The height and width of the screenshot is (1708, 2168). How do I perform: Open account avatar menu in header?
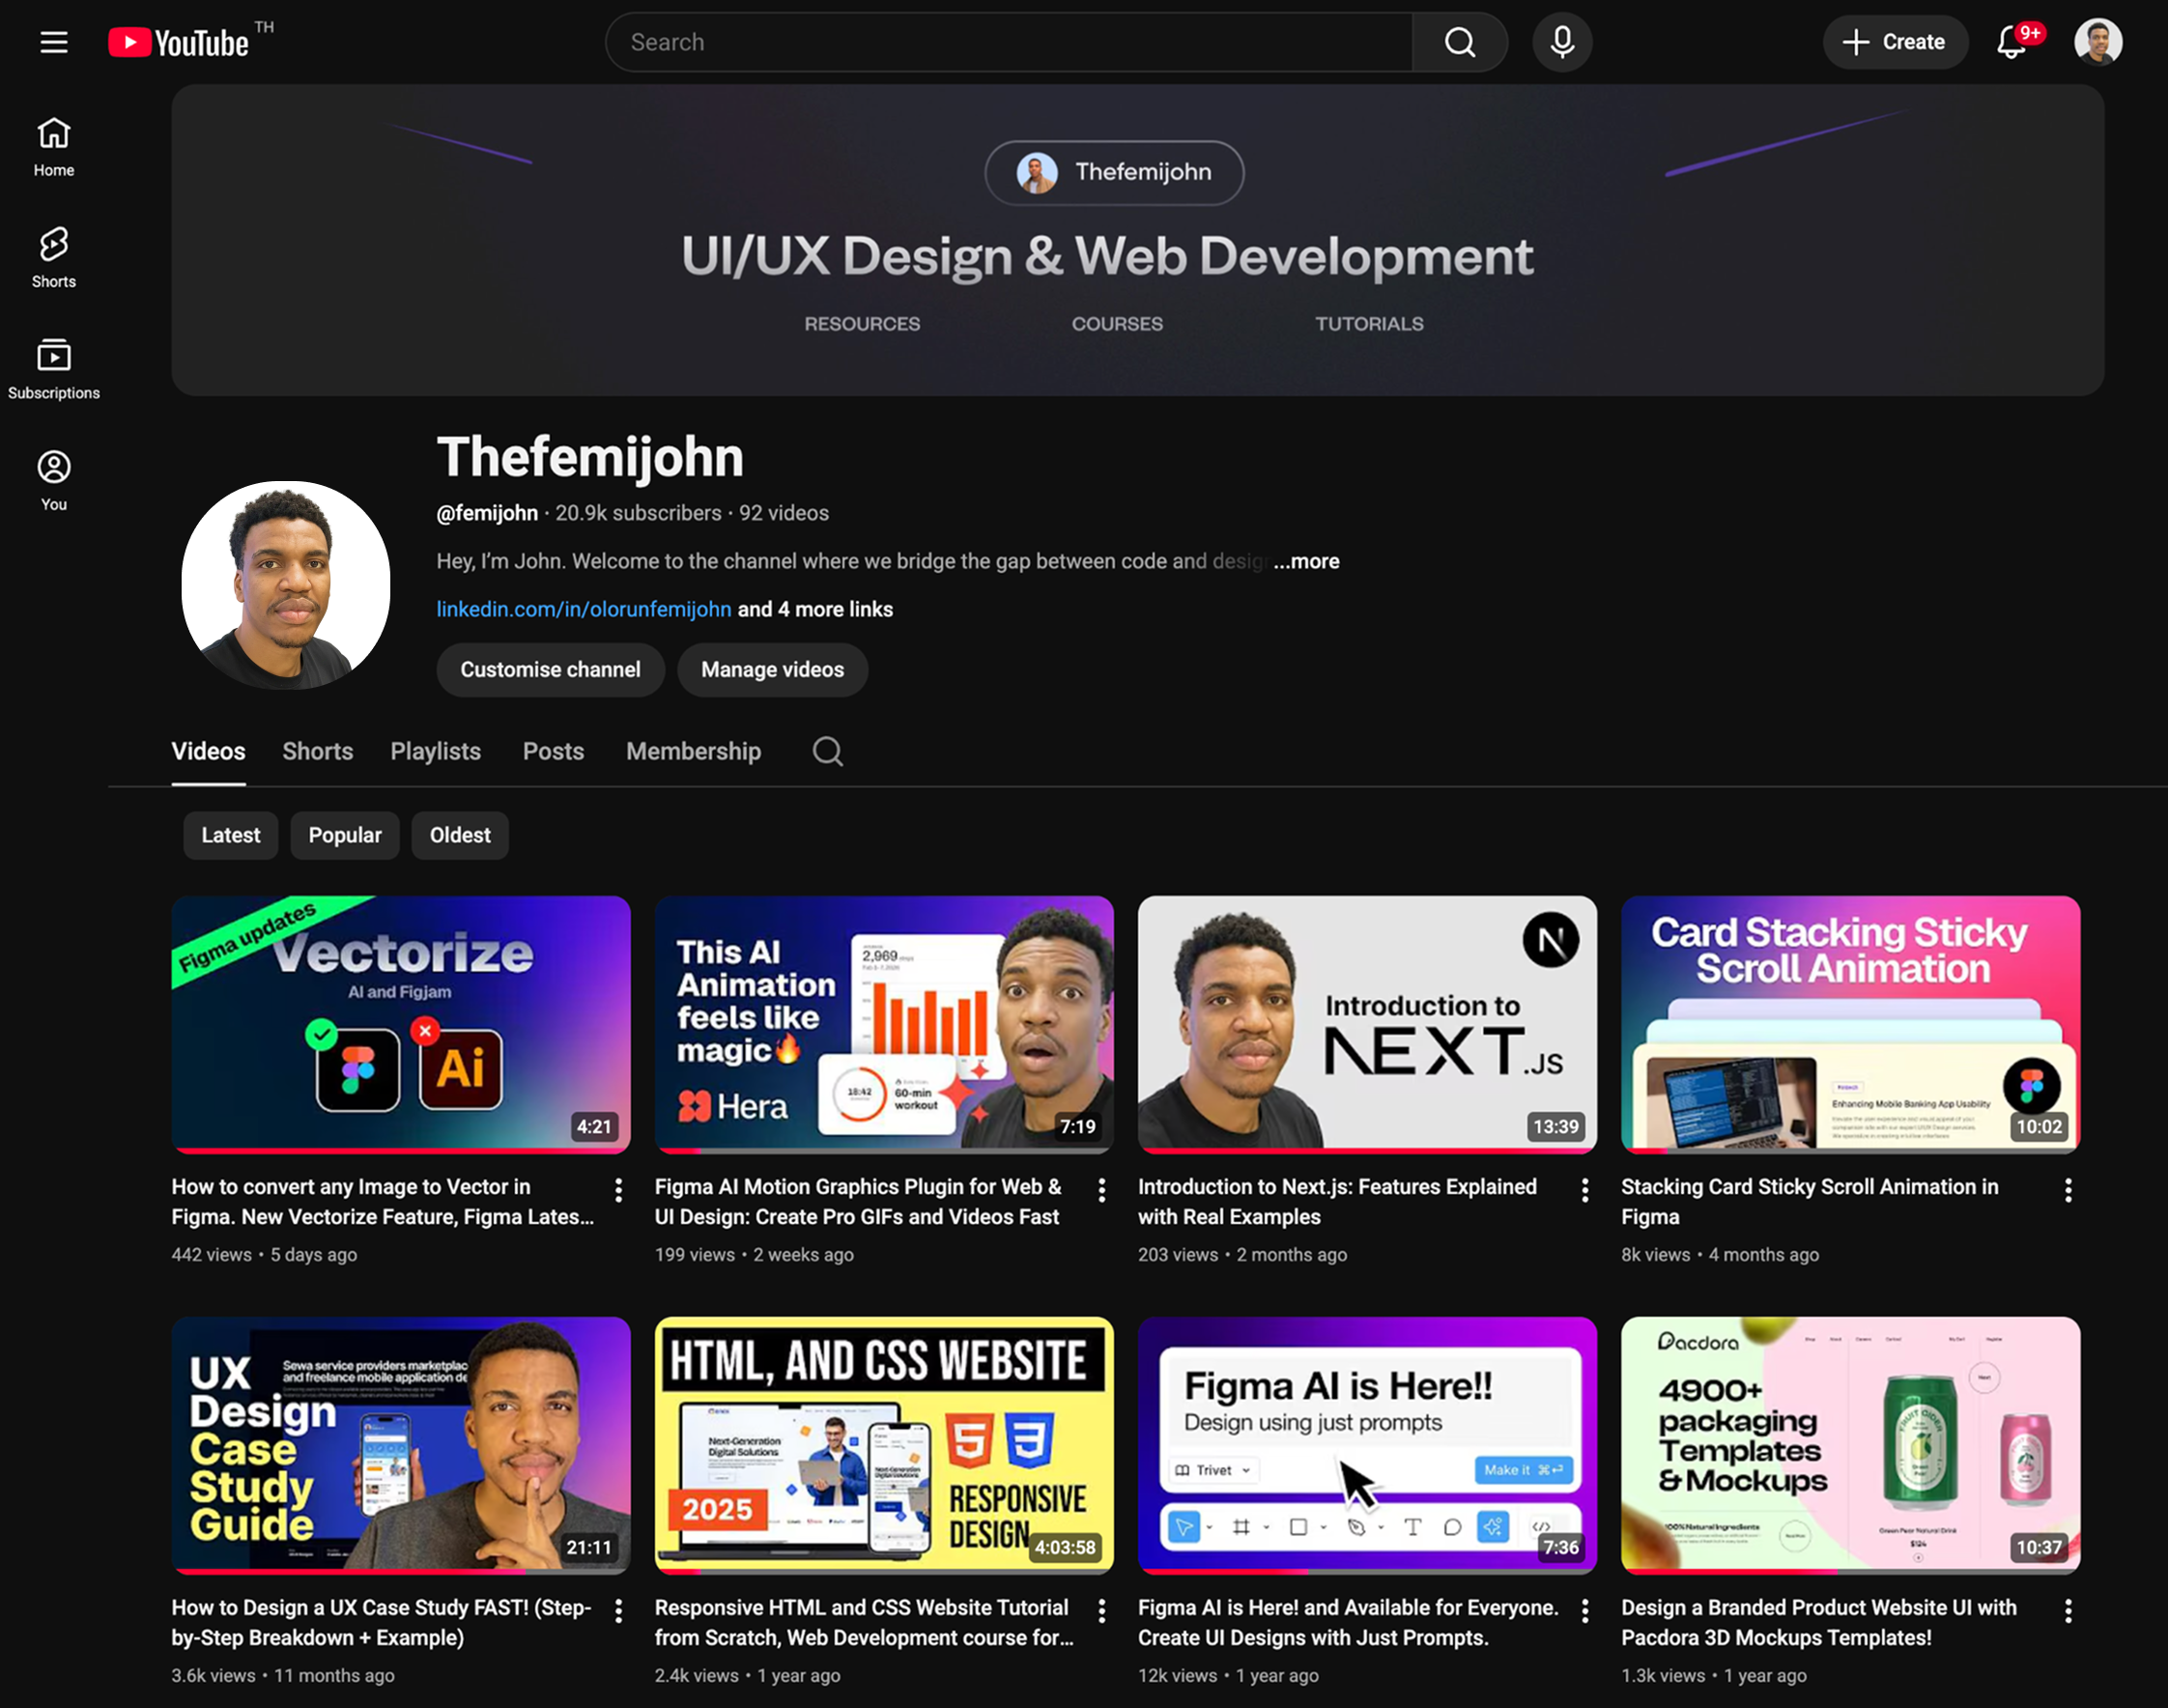click(2097, 42)
